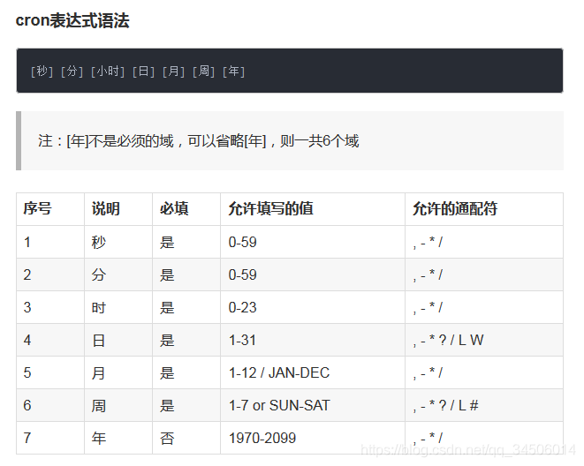This screenshot has height=466, width=584.
Task: Click "是" in the 分 row
Action: click(x=167, y=274)
